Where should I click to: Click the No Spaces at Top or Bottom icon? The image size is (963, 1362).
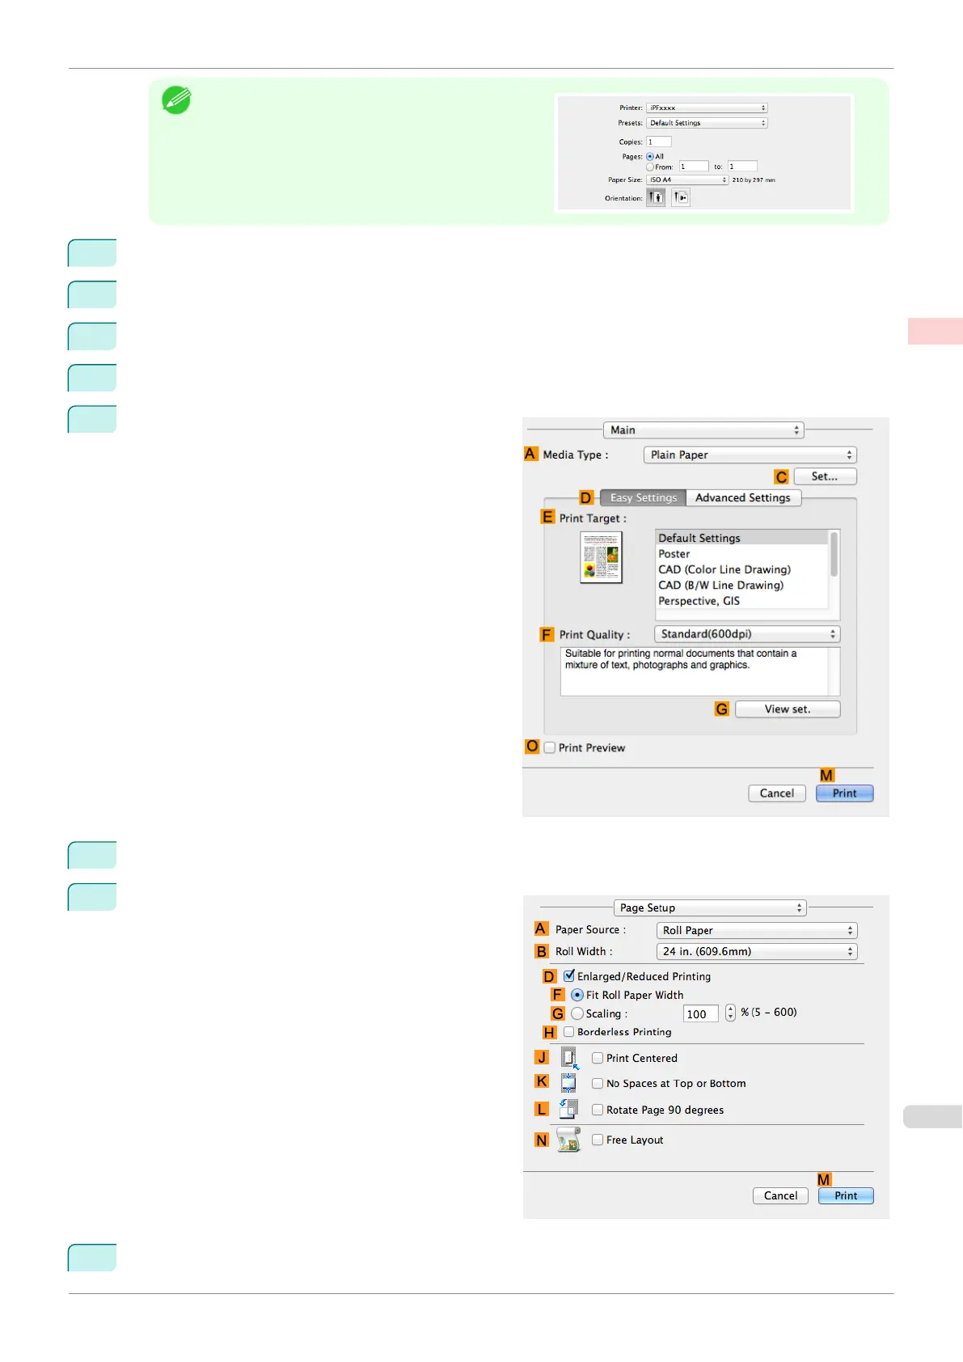point(568,1083)
